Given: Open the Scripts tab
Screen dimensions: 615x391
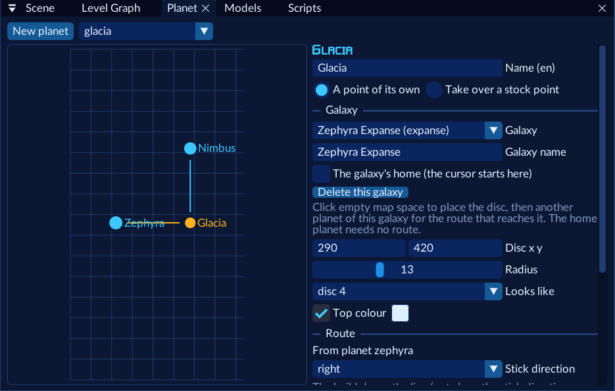Looking at the screenshot, I should [x=305, y=9].
